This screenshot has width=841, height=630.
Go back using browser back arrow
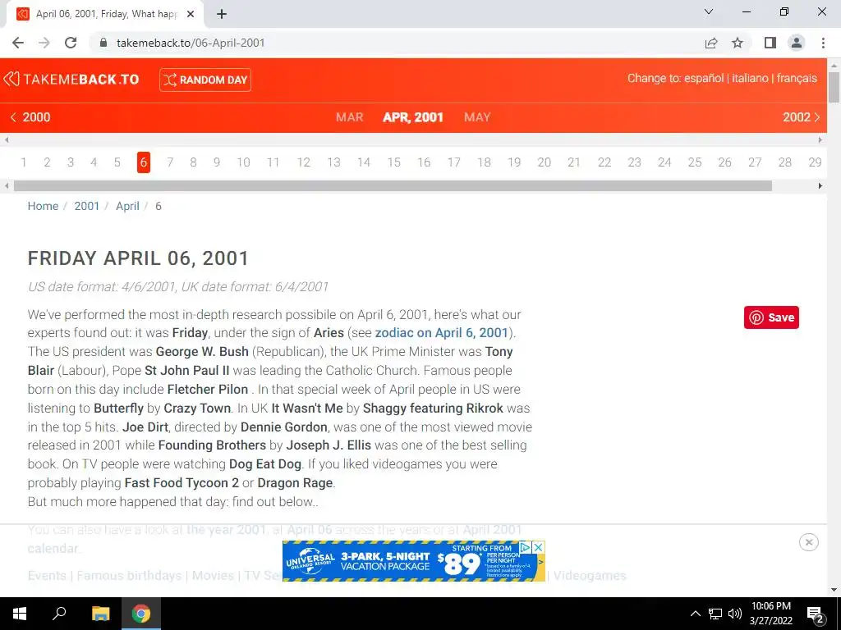click(18, 43)
